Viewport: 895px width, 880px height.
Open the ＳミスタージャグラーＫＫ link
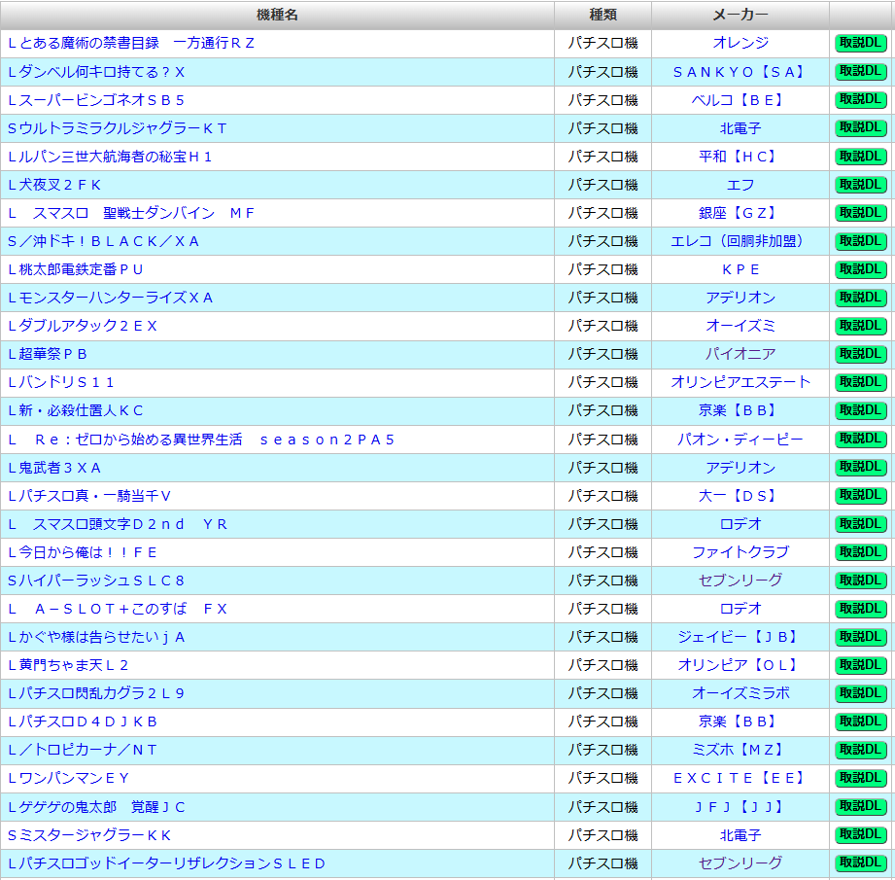point(89,835)
